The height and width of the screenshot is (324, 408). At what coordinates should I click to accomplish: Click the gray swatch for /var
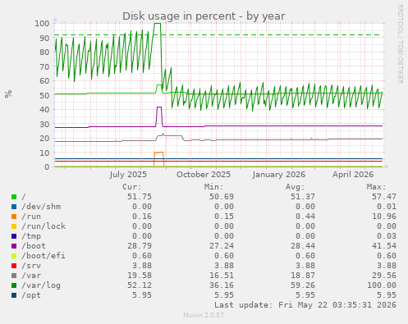click(14, 276)
